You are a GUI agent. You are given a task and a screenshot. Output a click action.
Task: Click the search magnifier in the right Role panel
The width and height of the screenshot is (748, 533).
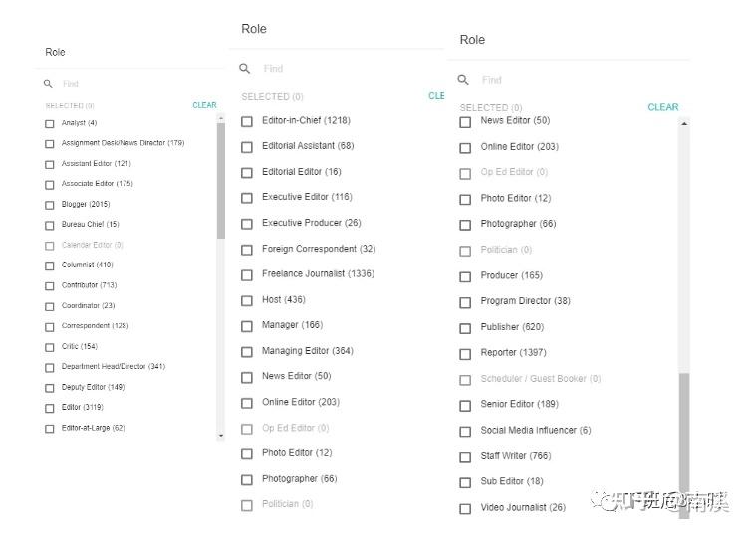pos(463,80)
